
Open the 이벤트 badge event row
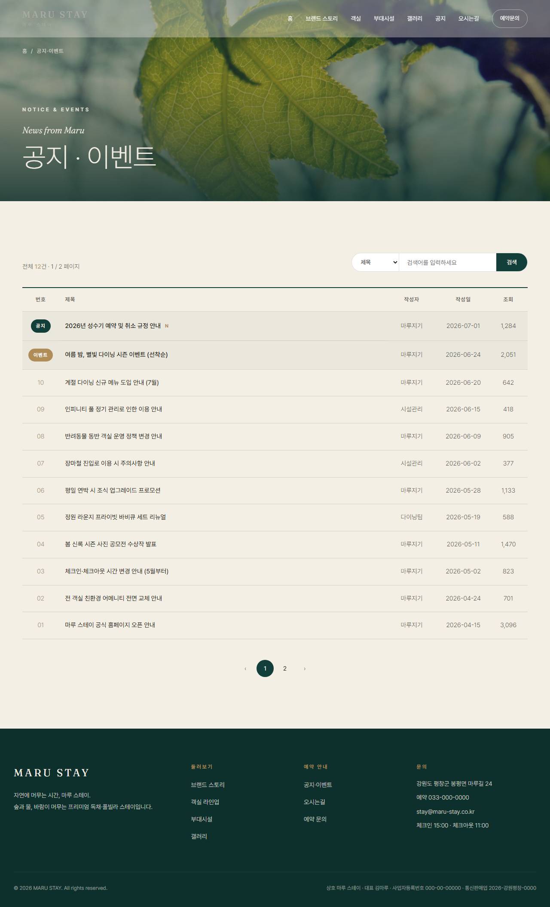(275, 355)
